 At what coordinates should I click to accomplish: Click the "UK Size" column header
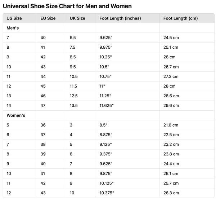point(77,18)
